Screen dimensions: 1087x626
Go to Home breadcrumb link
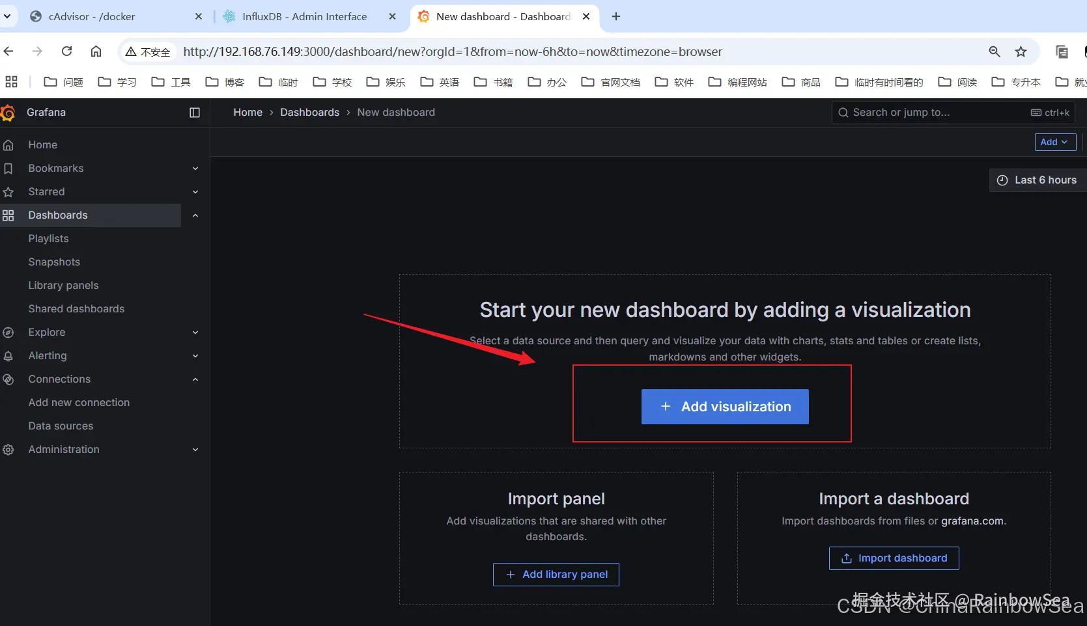coord(248,113)
